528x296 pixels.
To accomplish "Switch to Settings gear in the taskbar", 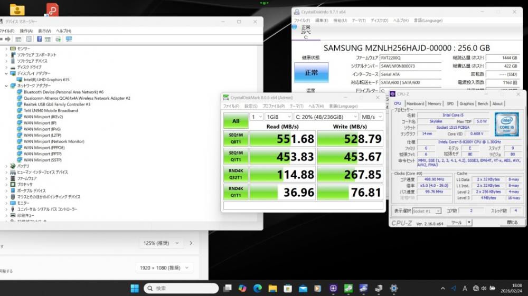I will pyautogui.click(x=394, y=288).
